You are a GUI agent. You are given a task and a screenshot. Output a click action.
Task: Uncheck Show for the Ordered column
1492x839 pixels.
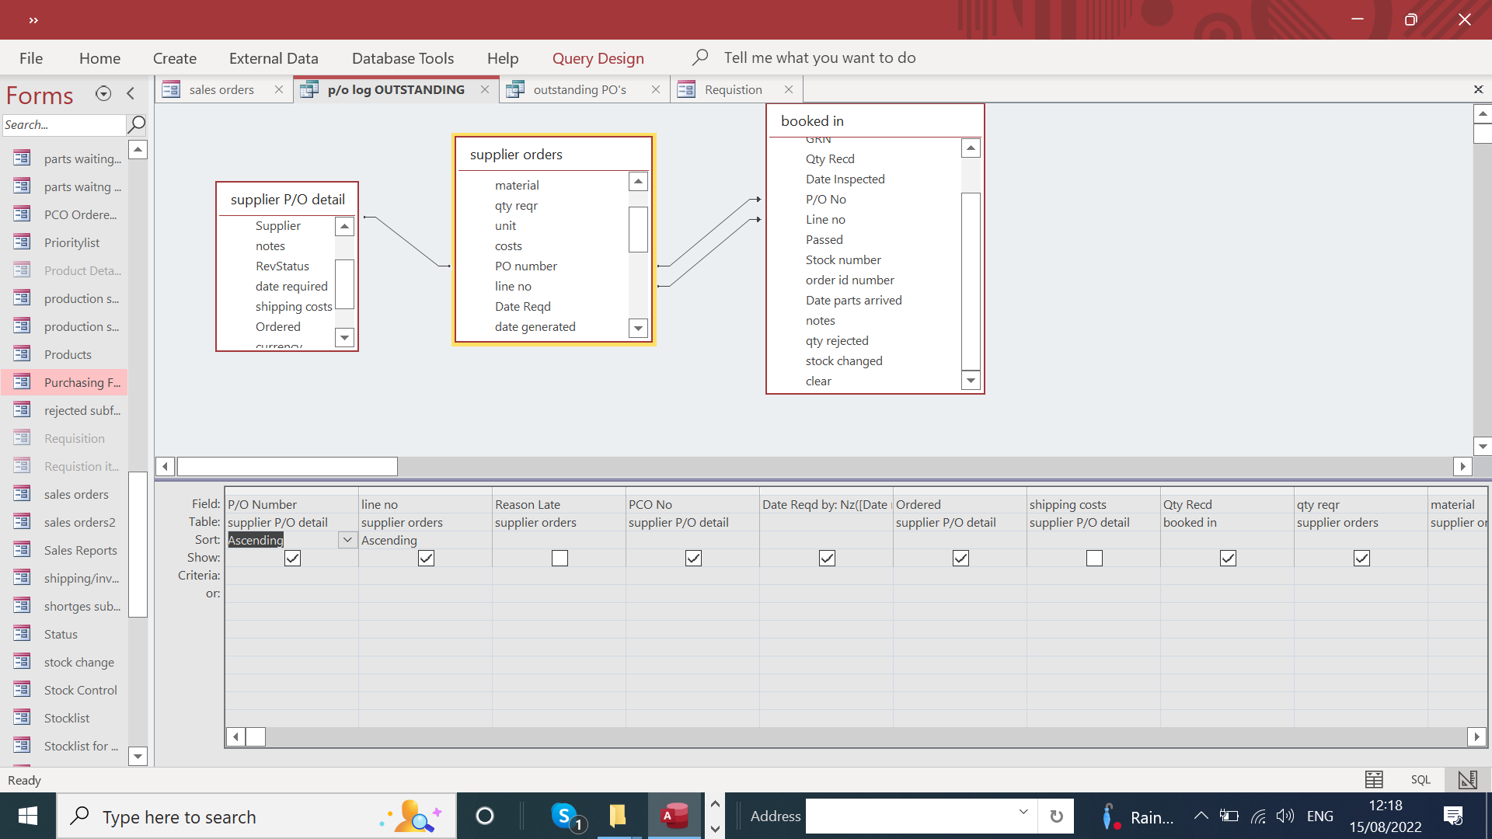click(960, 558)
